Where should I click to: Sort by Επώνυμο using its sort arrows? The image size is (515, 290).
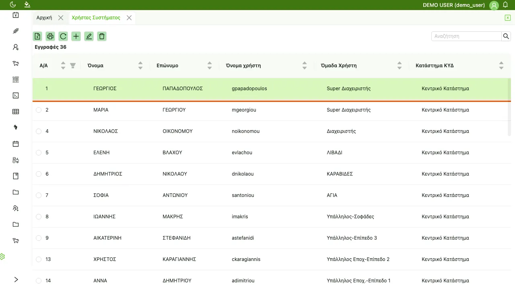[x=210, y=66]
